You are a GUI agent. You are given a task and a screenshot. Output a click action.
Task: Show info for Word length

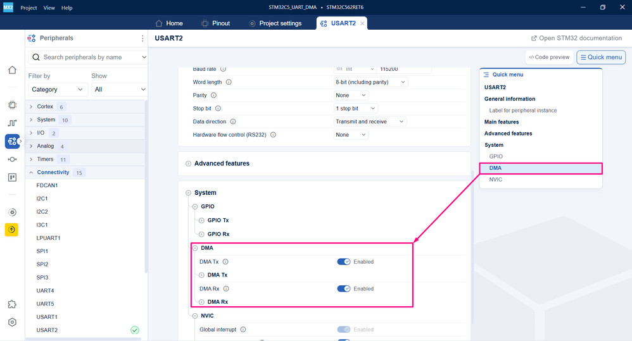tap(229, 82)
